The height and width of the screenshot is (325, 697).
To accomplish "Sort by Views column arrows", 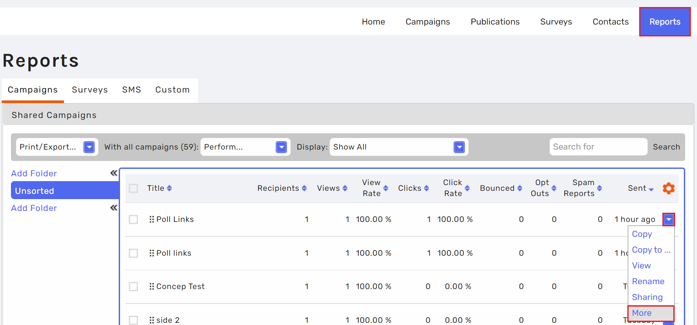I will click(x=345, y=188).
